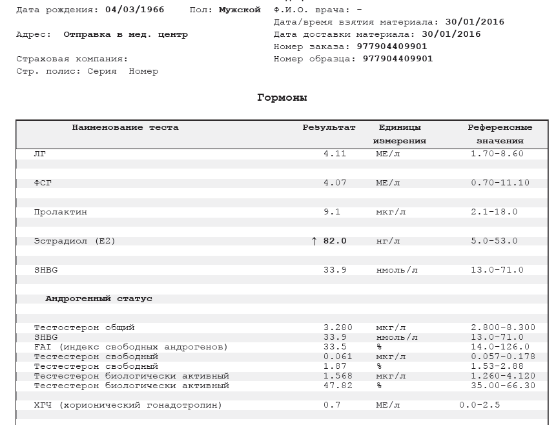The width and height of the screenshot is (556, 425).
Task: Select the Пролактин test name
Action: point(60,212)
